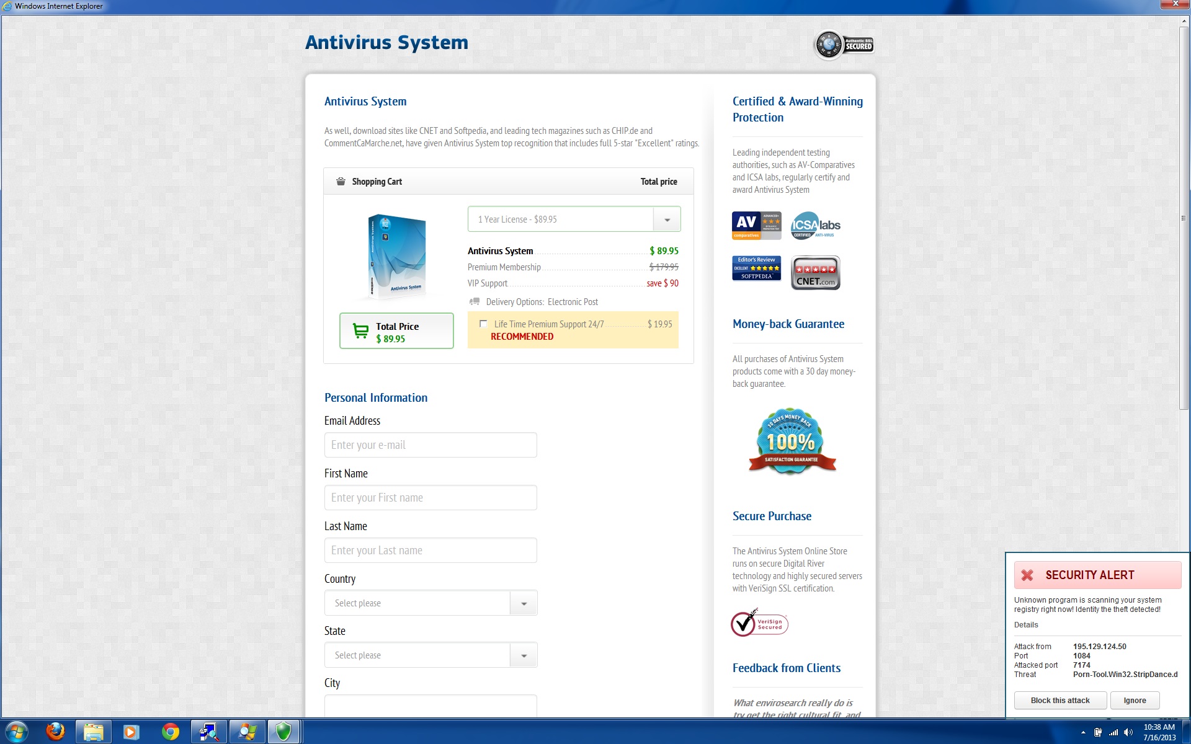Image resolution: width=1191 pixels, height=744 pixels.
Task: Open Windows Media Player taskbar icon
Action: pos(131,732)
